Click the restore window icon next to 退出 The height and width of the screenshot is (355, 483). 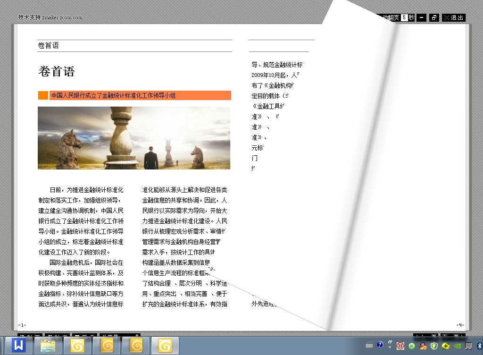(x=434, y=18)
